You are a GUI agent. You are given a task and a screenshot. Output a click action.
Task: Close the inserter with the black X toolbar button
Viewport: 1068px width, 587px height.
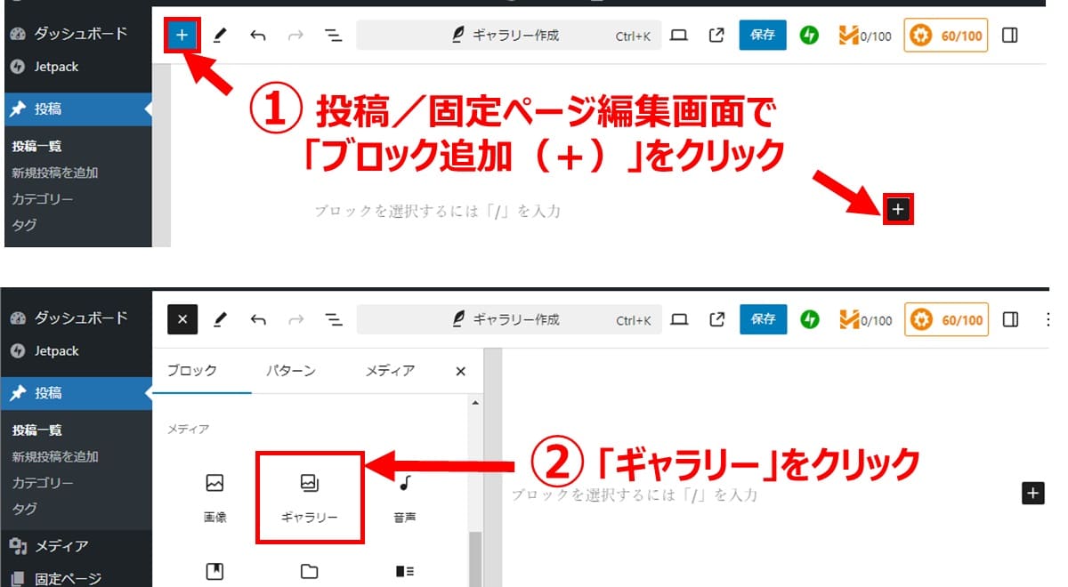[x=182, y=319]
